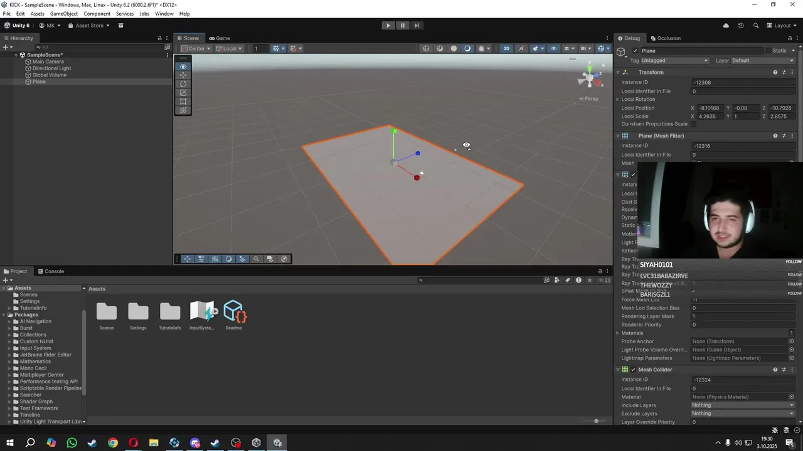Open Transform component help icon
This screenshot has width=803, height=451.
click(x=775, y=73)
